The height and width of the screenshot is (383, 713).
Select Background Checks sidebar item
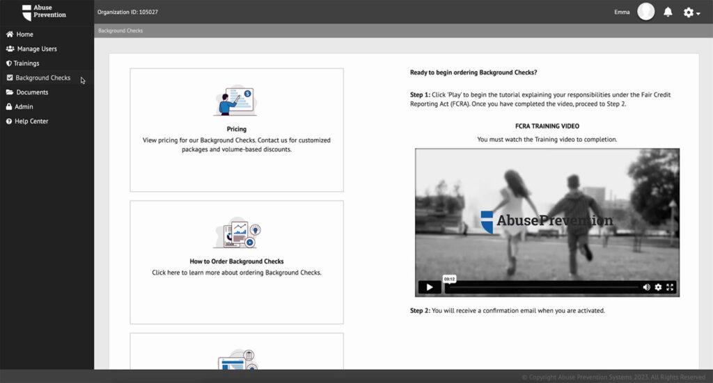coord(42,78)
